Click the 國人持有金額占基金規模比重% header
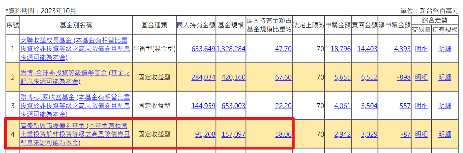The height and width of the screenshot is (153, 463). tap(269, 25)
